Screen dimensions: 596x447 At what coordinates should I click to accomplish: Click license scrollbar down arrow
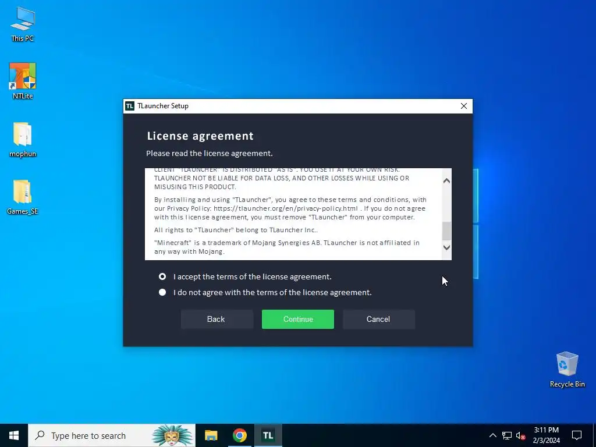click(x=446, y=247)
